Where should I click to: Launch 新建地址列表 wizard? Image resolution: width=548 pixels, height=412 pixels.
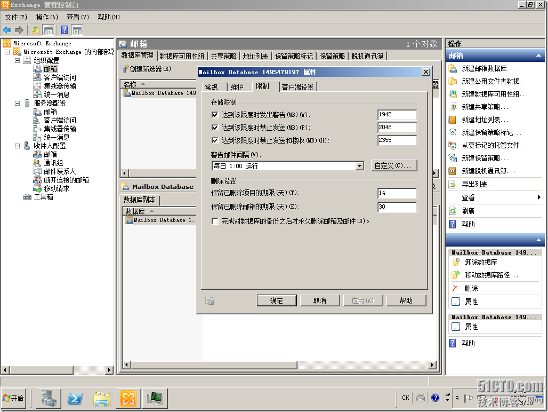478,121
